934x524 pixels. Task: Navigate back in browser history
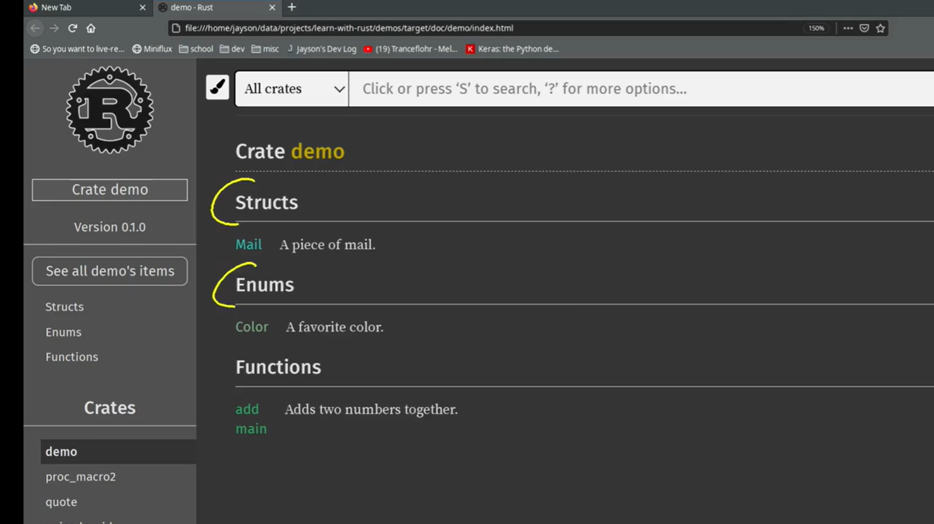(35, 28)
